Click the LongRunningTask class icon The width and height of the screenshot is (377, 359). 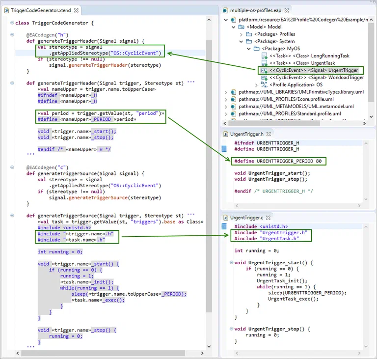264,56
